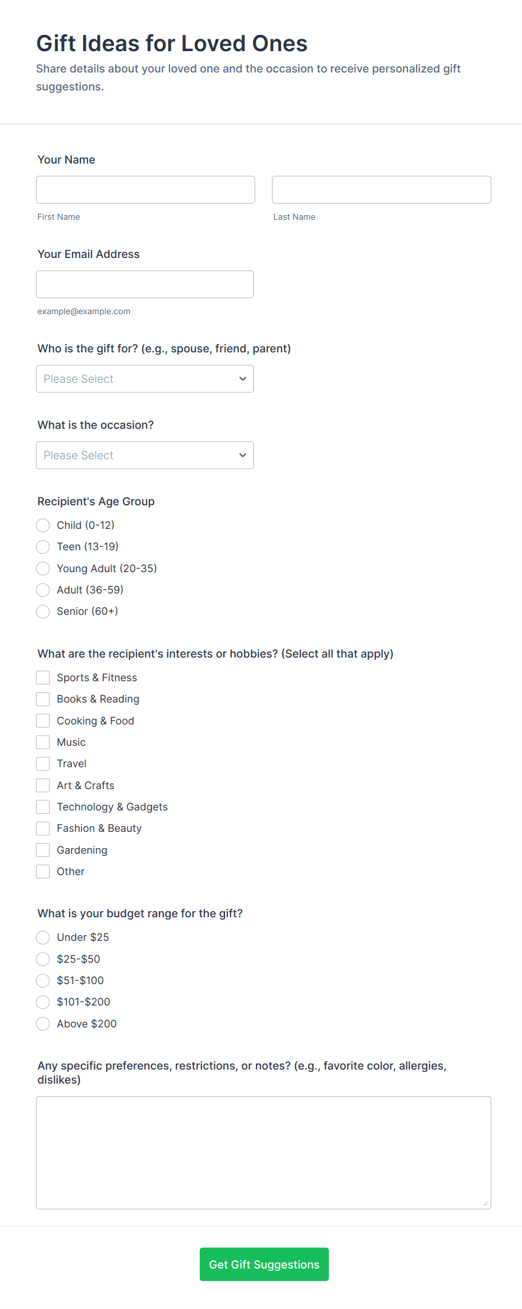Image resolution: width=522 pixels, height=1309 pixels.
Task: Choose Teen (13-19) as recipient age
Action: coord(43,546)
